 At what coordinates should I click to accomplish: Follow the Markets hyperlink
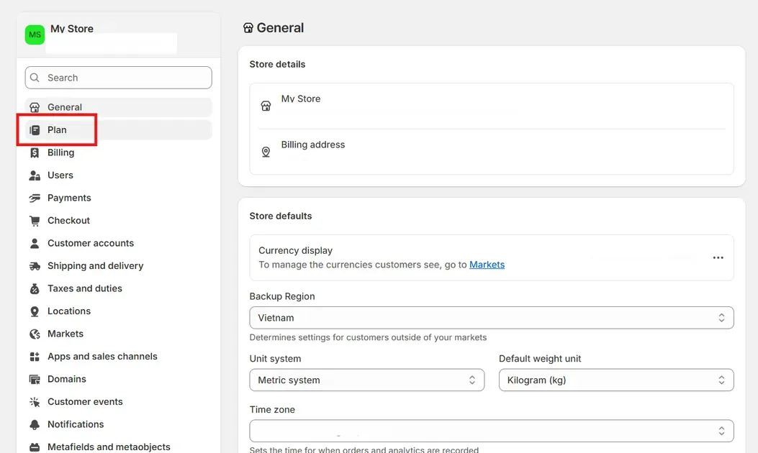[487, 265]
